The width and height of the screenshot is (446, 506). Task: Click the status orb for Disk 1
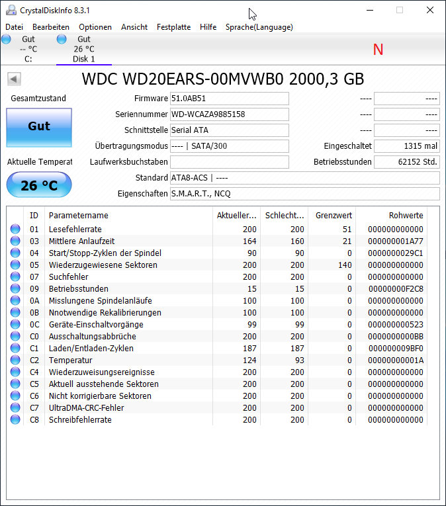point(62,39)
